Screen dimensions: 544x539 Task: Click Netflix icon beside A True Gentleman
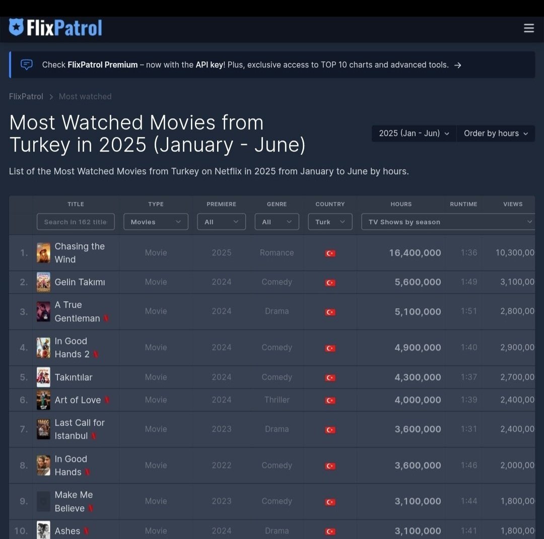[106, 318]
